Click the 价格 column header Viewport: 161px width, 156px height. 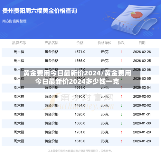pos(80,43)
